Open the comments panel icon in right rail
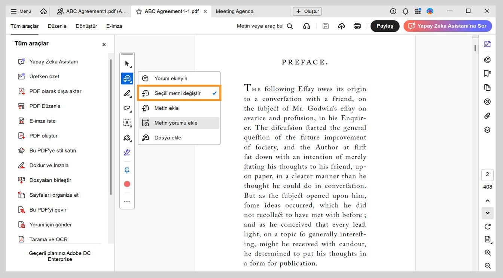 487,59
